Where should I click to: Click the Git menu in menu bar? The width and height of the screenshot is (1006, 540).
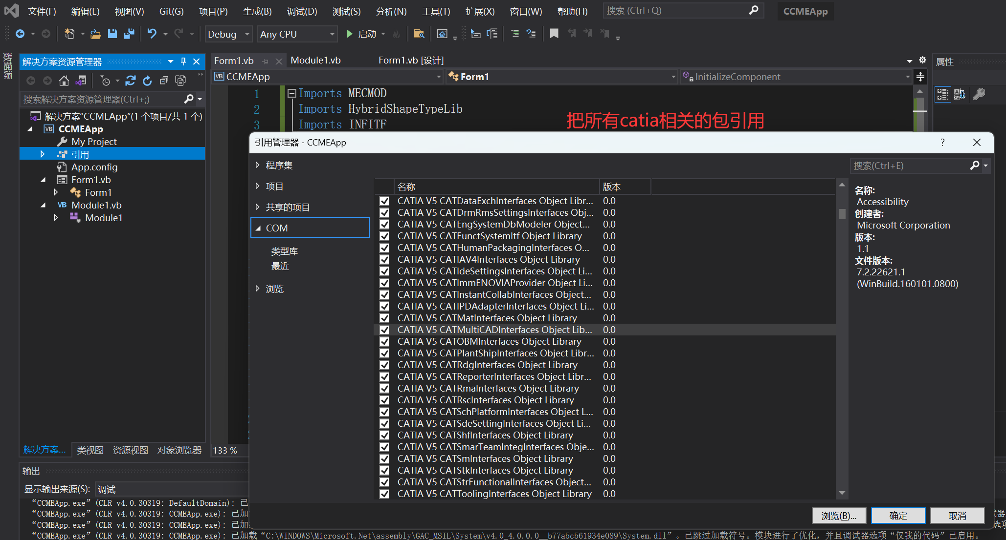click(x=173, y=11)
